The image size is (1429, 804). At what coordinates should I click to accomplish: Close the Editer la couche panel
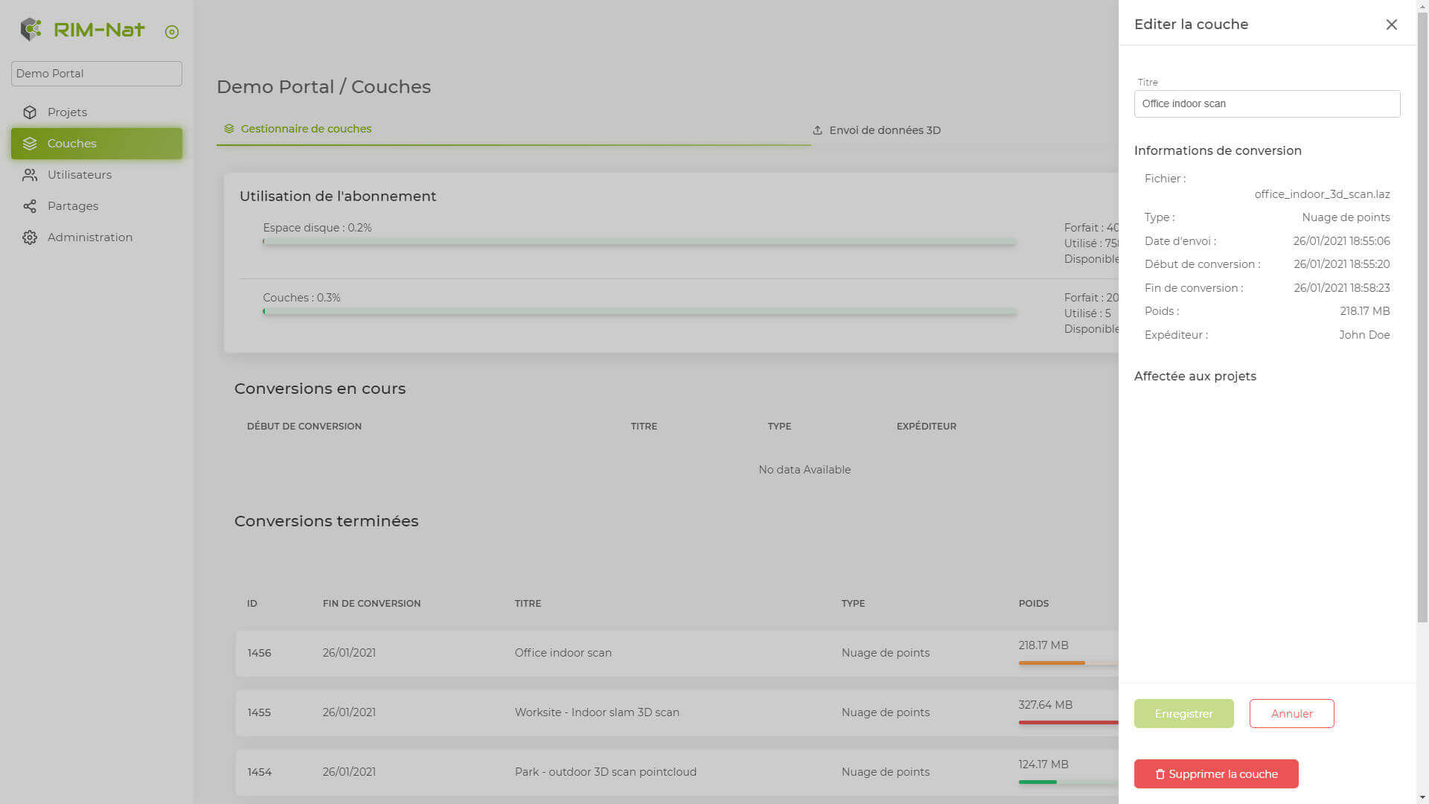click(x=1391, y=25)
